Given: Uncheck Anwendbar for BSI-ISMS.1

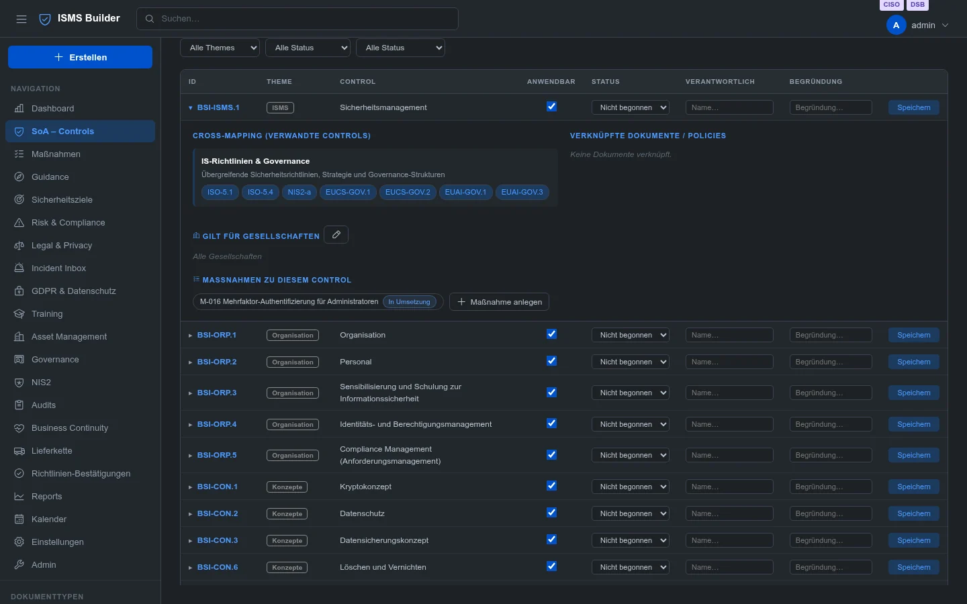Looking at the screenshot, I should tap(551, 107).
